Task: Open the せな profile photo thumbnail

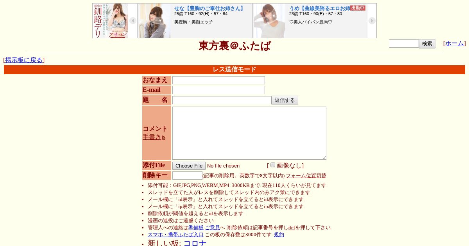Action: point(154,21)
